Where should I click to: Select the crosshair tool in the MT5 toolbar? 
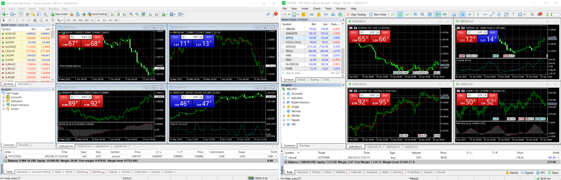pyautogui.click(x=470, y=14)
